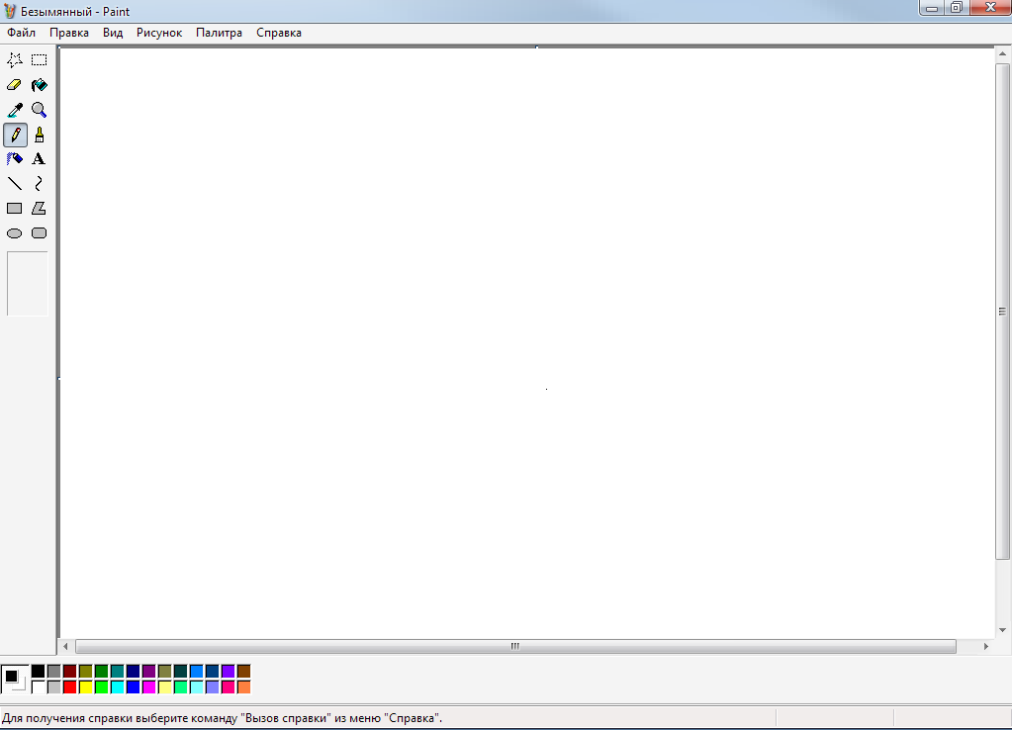Pick the straight Line tool

pos(15,184)
